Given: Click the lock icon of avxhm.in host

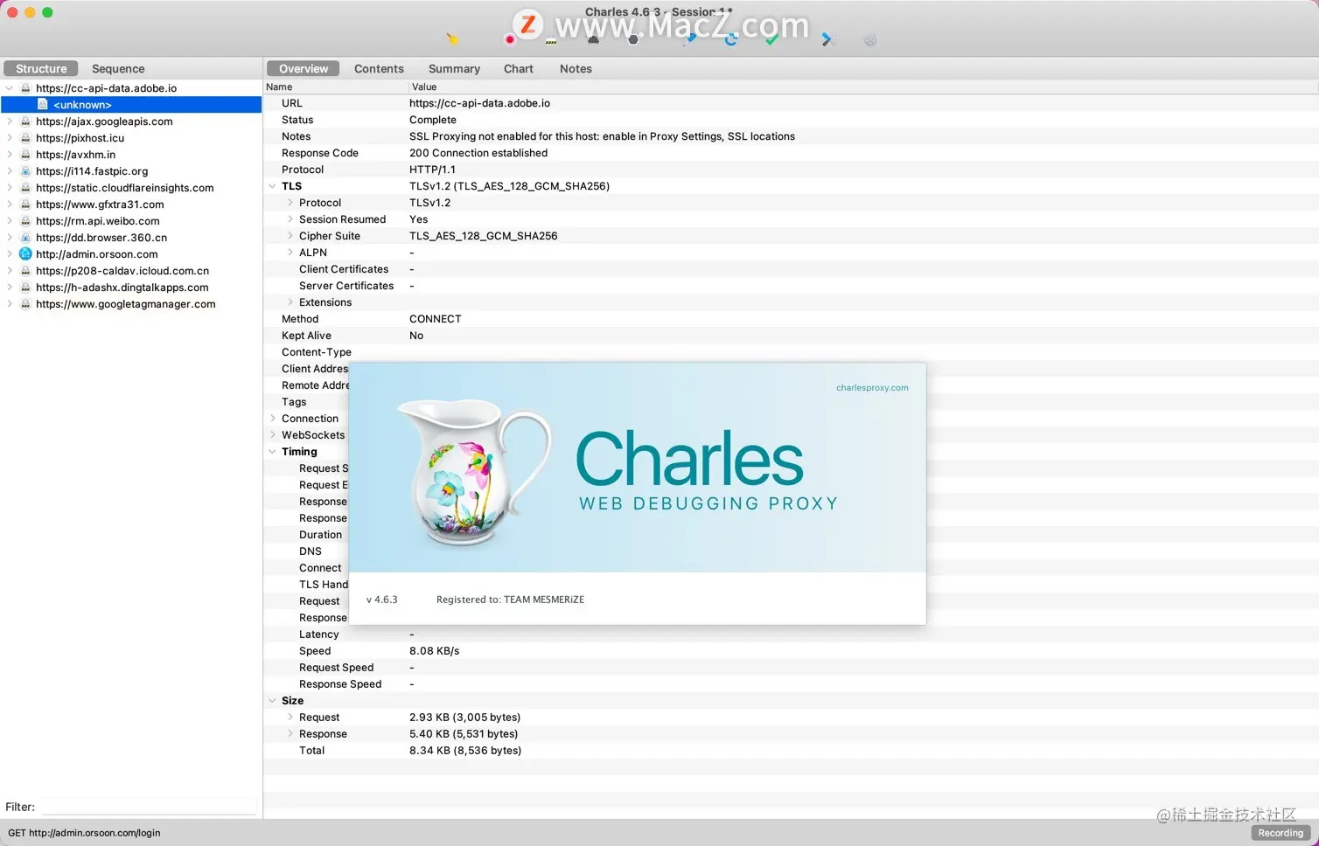Looking at the screenshot, I should click(25, 155).
